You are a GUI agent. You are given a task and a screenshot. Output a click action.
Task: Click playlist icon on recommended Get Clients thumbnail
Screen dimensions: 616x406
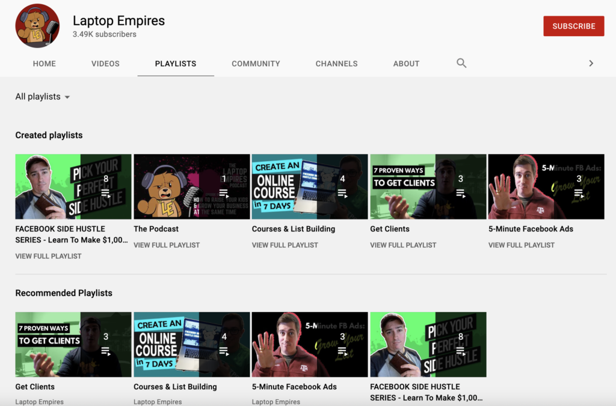pyautogui.click(x=106, y=351)
